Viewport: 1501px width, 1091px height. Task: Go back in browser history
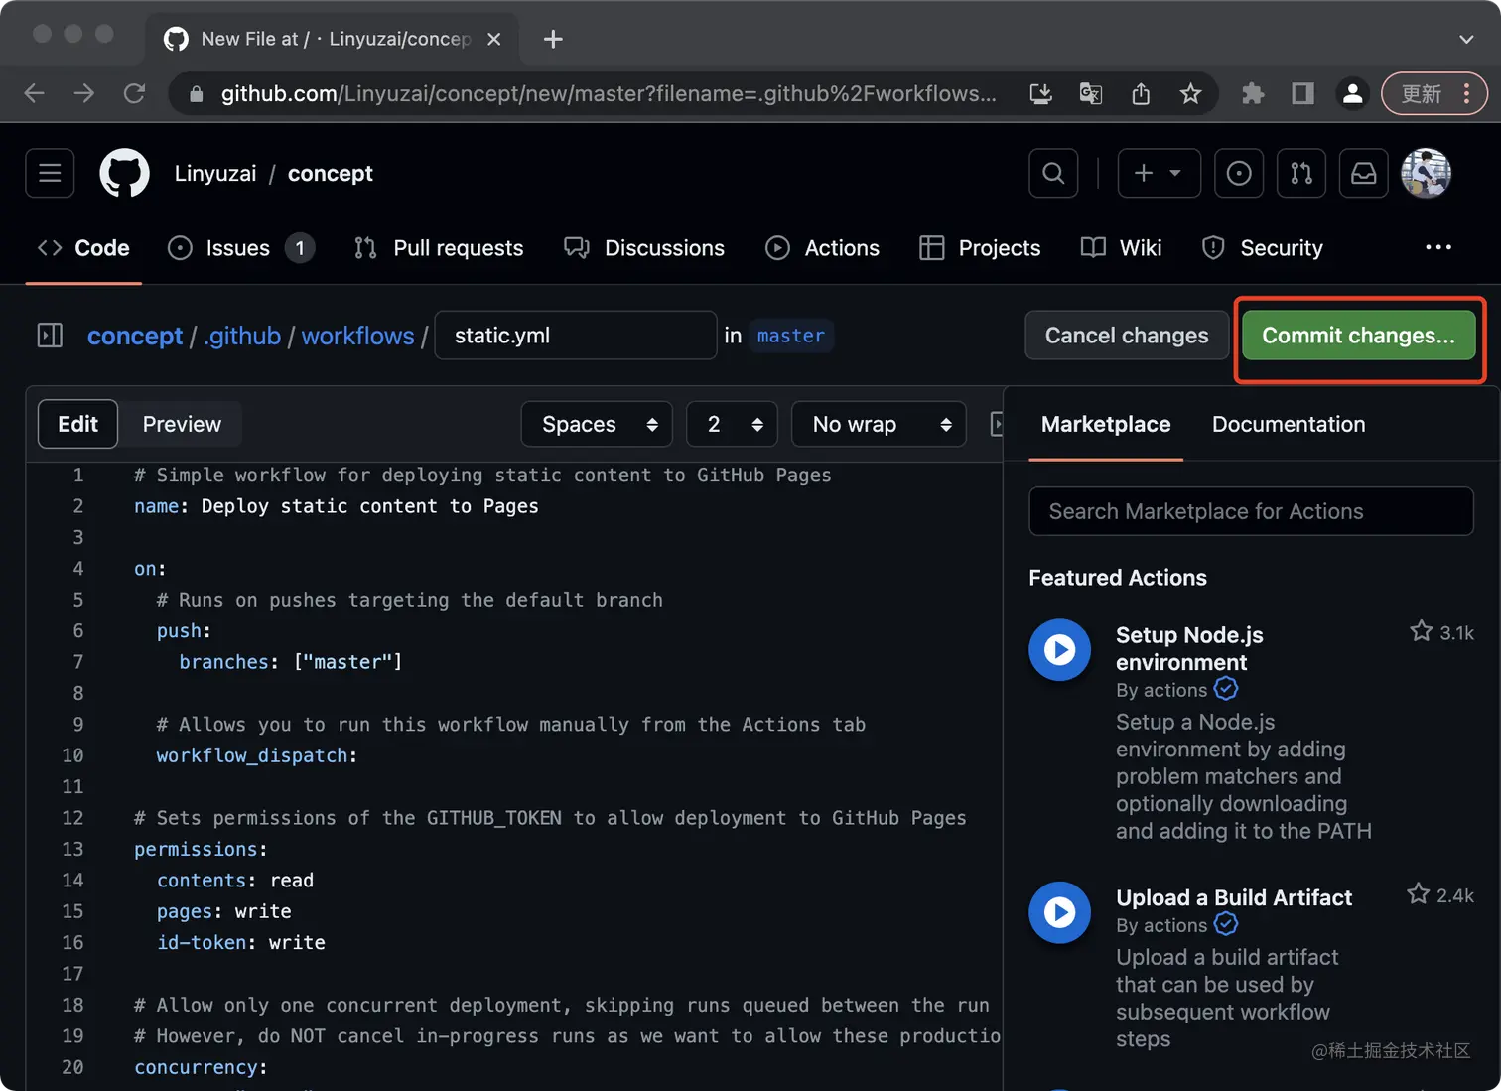point(35,93)
